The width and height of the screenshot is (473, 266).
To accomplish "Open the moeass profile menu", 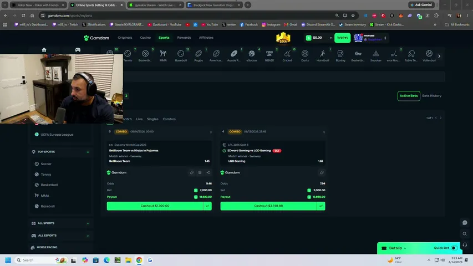I will click(370, 38).
